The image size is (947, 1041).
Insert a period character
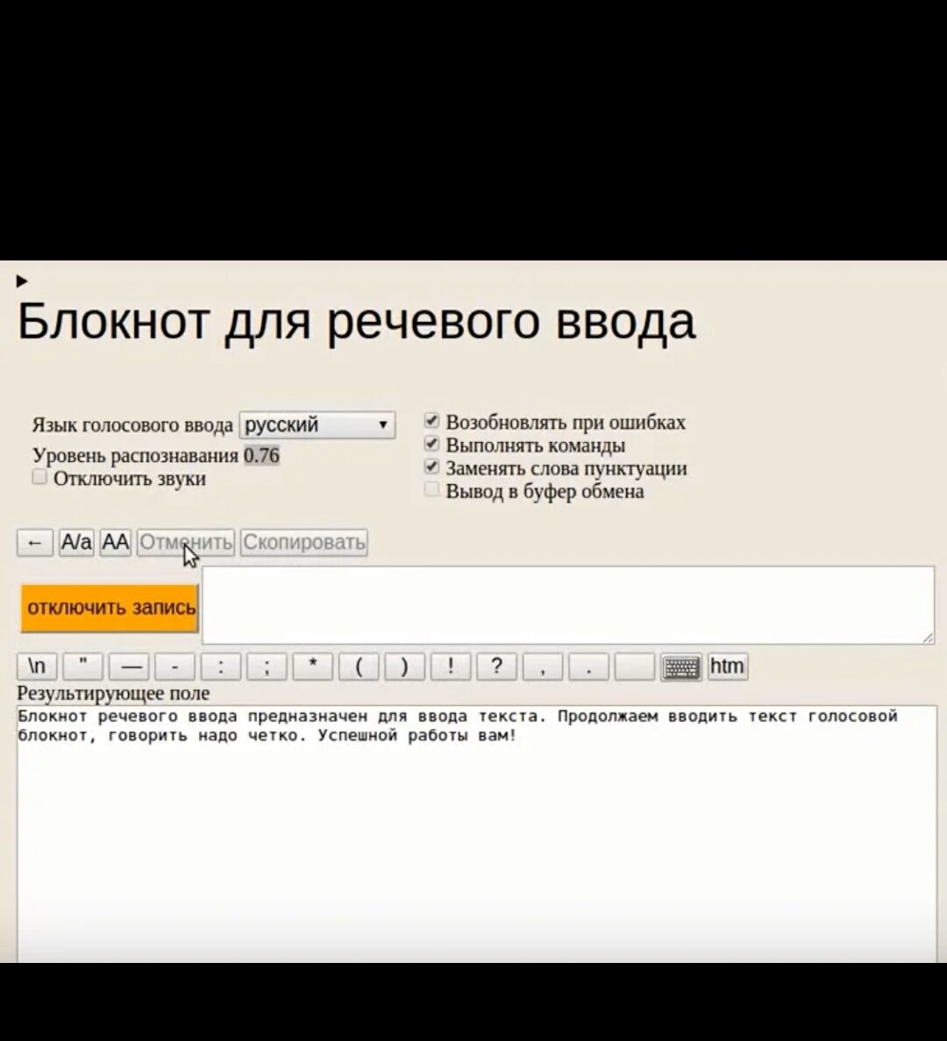588,667
